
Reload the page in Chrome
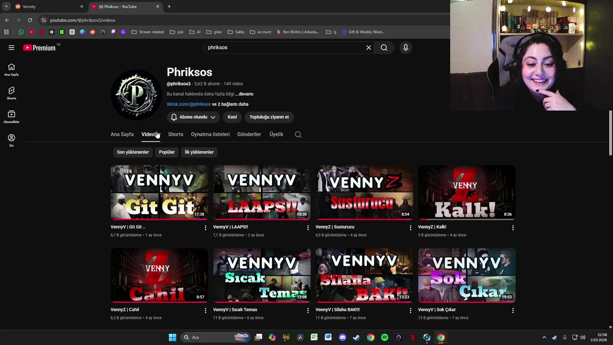(30, 20)
